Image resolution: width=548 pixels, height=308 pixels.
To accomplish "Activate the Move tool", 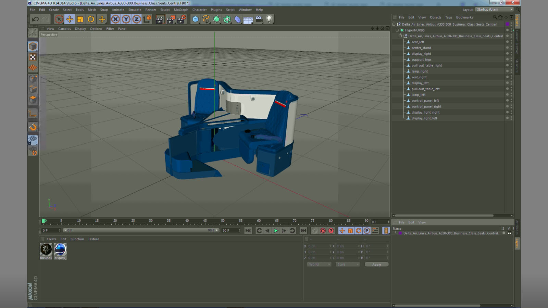I will pyautogui.click(x=70, y=19).
